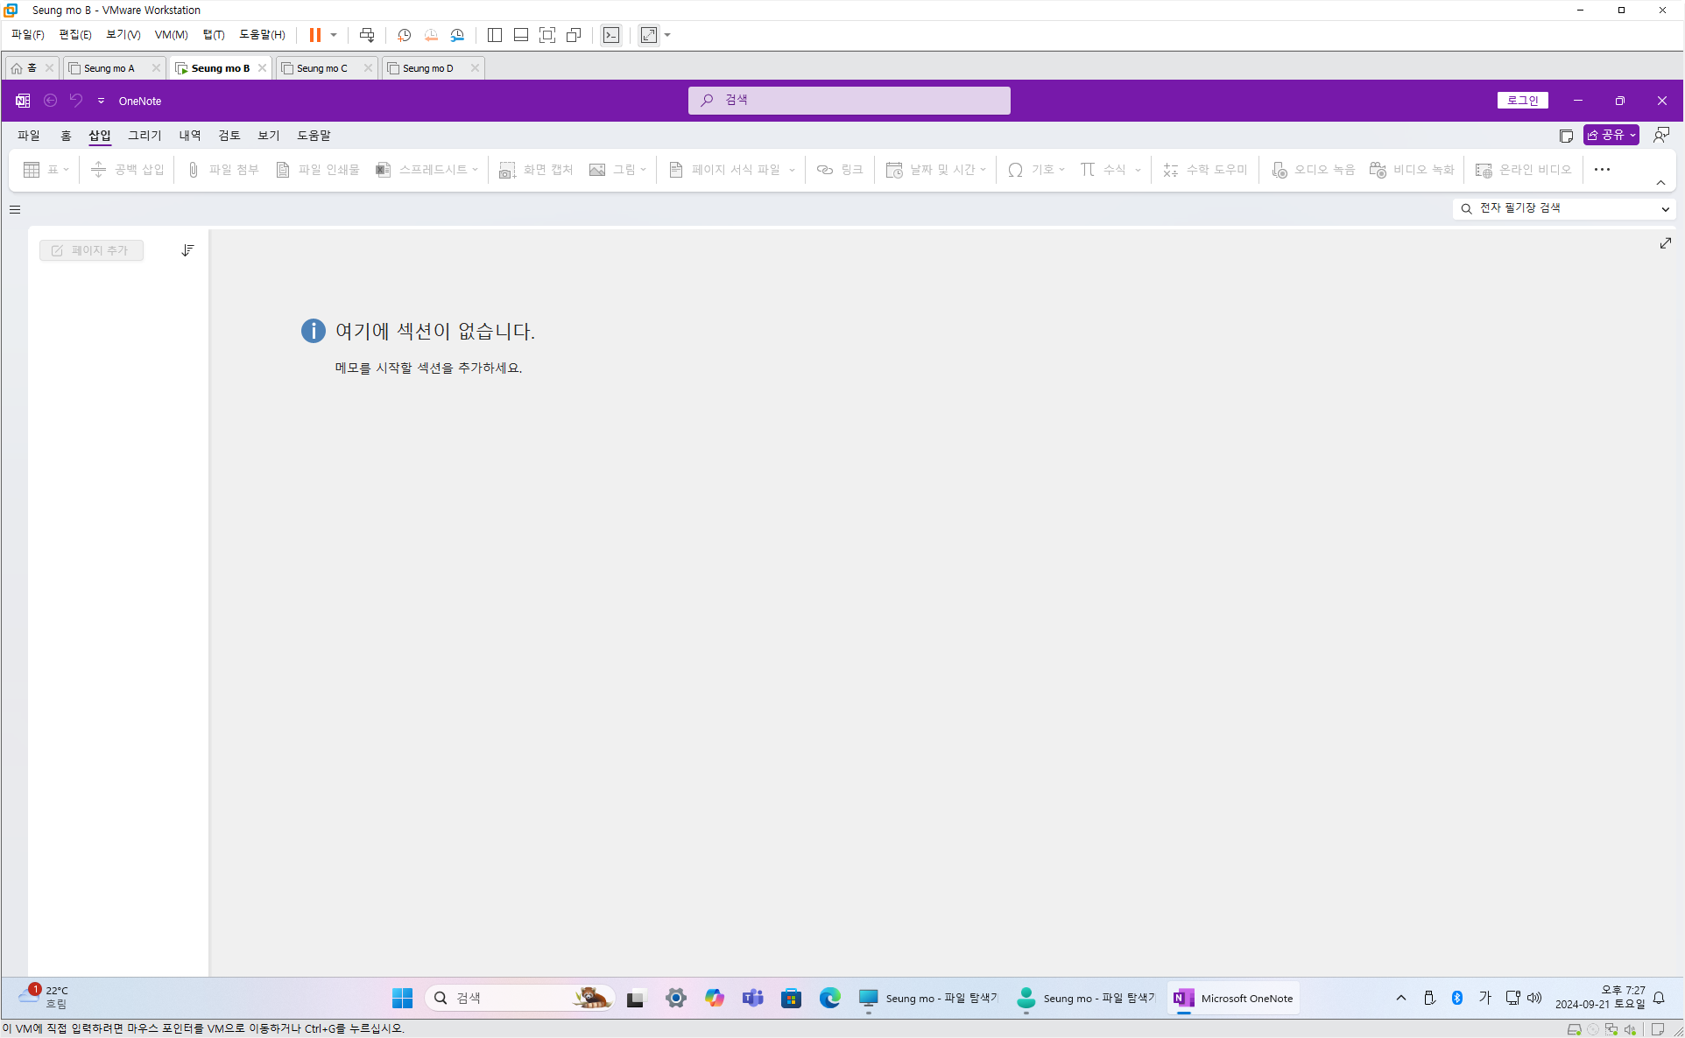1685x1038 pixels.
Task: Open the VM(M) menu in VMware
Action: (171, 35)
